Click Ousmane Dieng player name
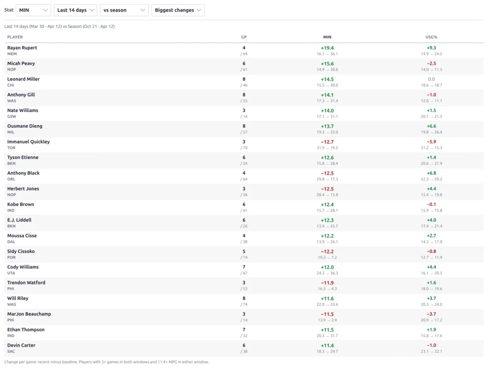 [25, 126]
